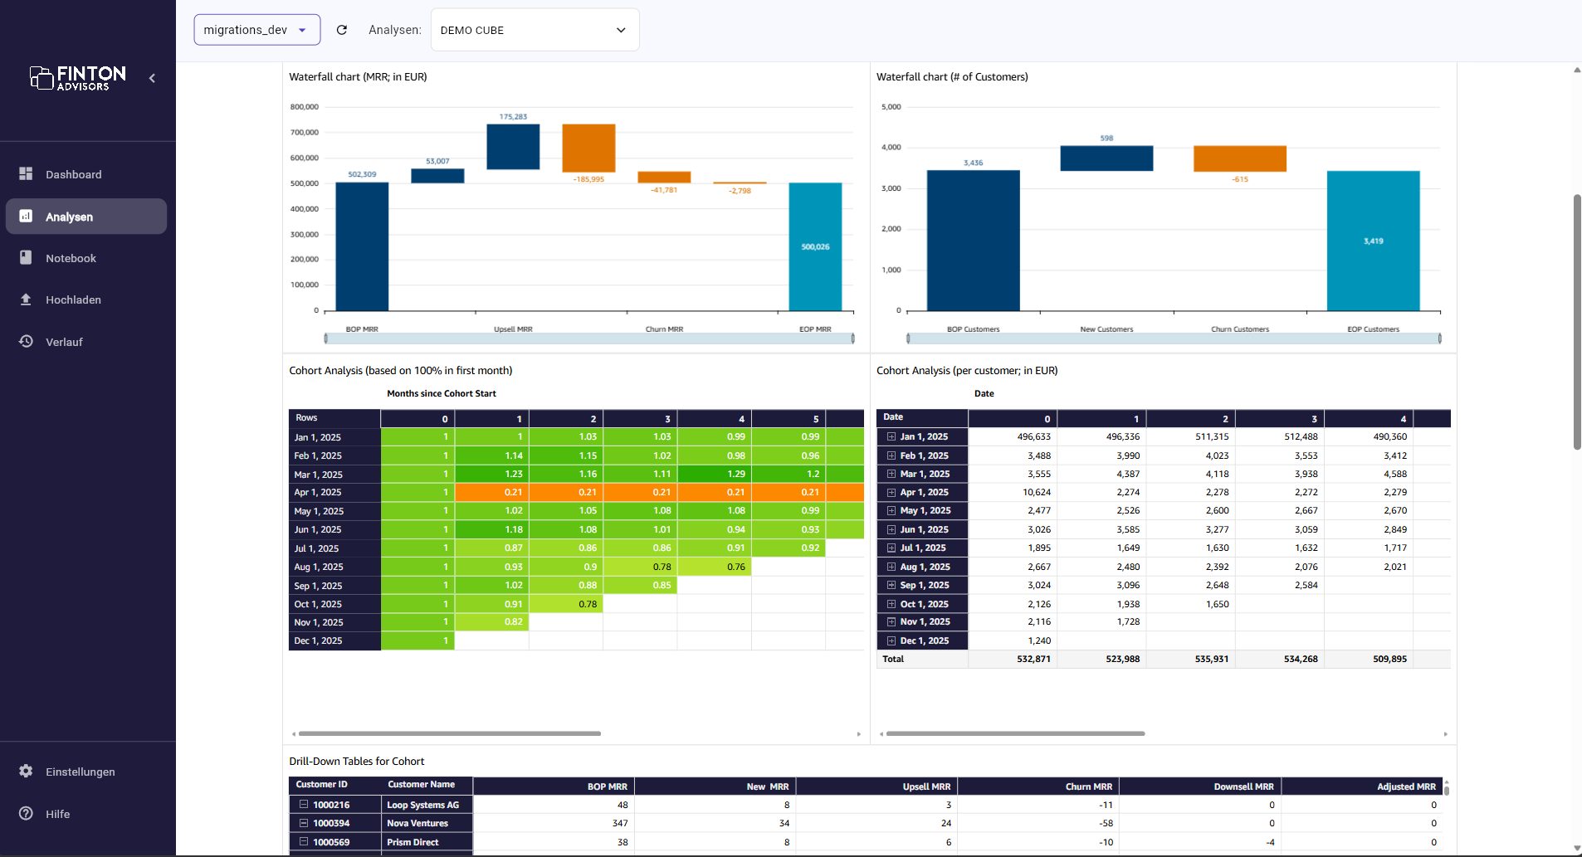Click the -185,995 orange churn bar

tap(588, 148)
